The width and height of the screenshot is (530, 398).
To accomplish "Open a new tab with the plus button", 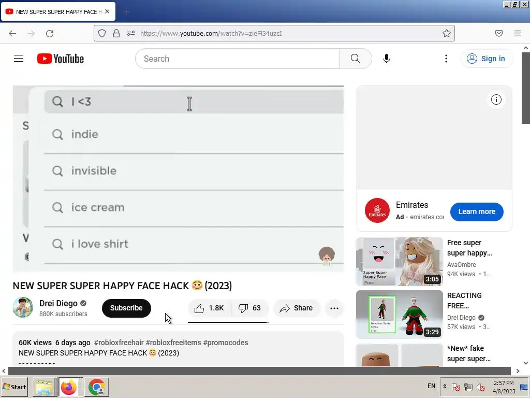I will (126, 12).
